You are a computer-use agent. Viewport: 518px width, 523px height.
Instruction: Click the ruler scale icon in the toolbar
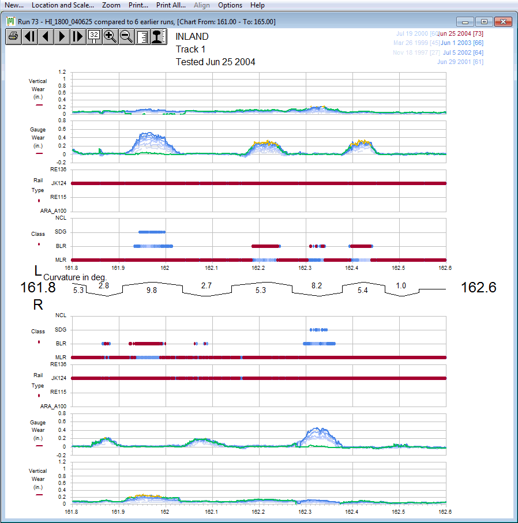(142, 36)
